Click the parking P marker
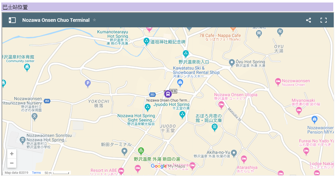The width and height of the screenshot is (336, 178). pyautogui.click(x=87, y=83)
